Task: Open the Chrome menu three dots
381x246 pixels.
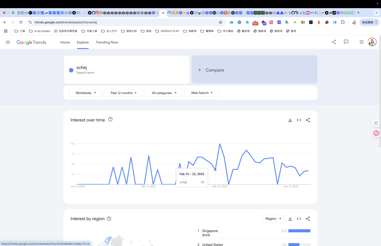Action: 376,22
